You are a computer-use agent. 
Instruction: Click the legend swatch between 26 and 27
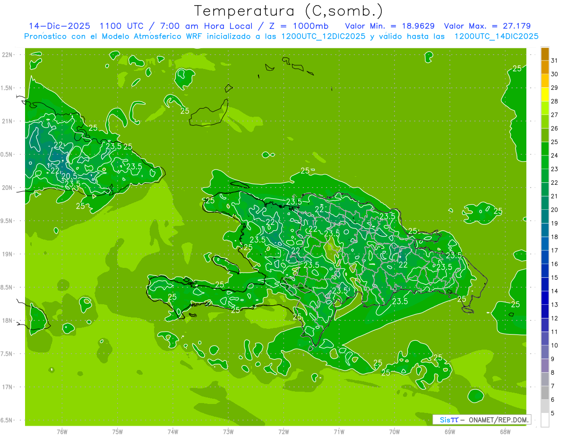[545, 121]
